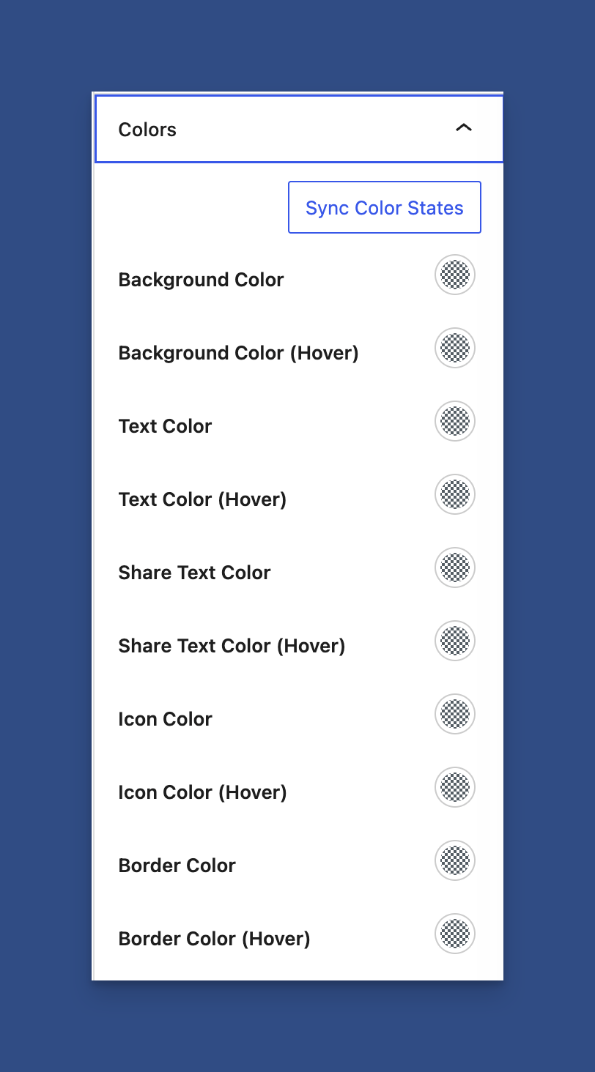
Task: Open the Background Color swatch
Action: point(455,275)
